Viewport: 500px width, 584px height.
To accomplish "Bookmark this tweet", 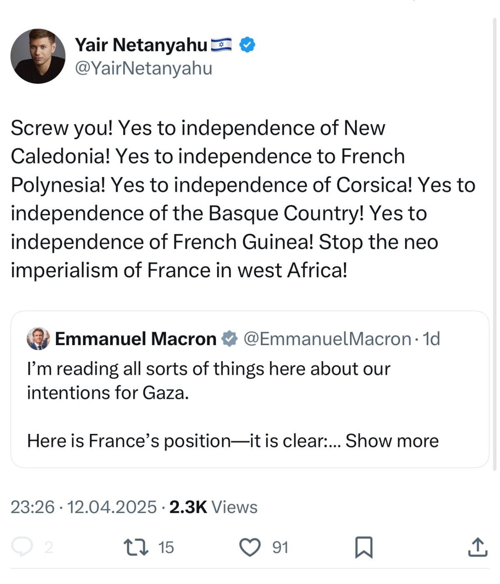I will coord(363,547).
